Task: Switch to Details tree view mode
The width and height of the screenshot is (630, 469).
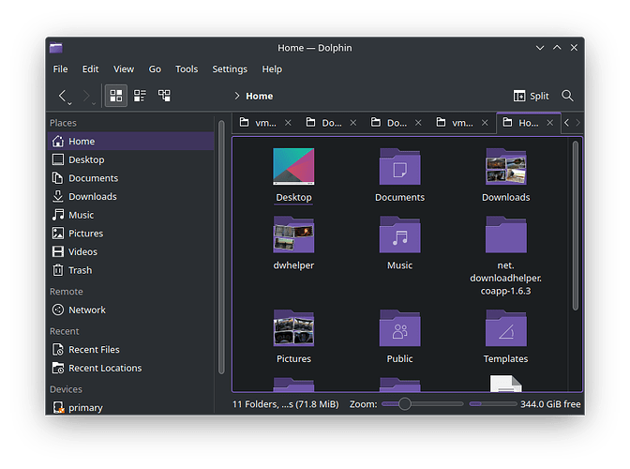Action: 164,96
